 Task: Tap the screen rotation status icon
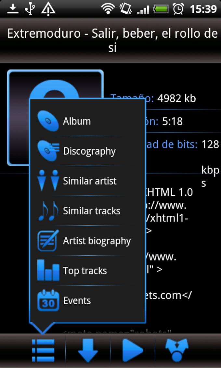tap(126, 9)
